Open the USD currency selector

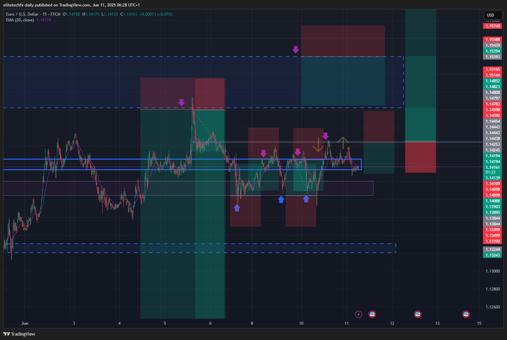tap(492, 15)
